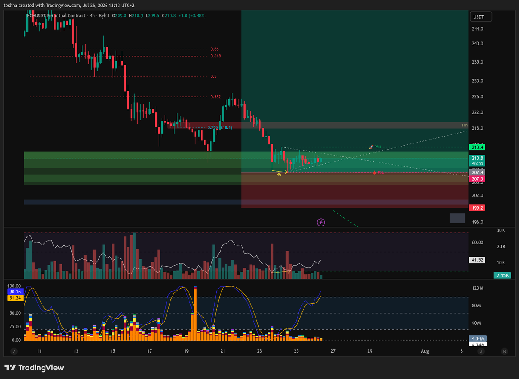
Task: Click the blue 90.16 oscillator value
Action: 15,292
